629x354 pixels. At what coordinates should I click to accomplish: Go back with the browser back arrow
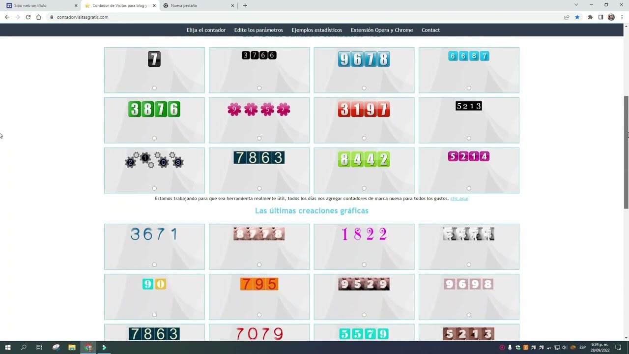[7, 17]
